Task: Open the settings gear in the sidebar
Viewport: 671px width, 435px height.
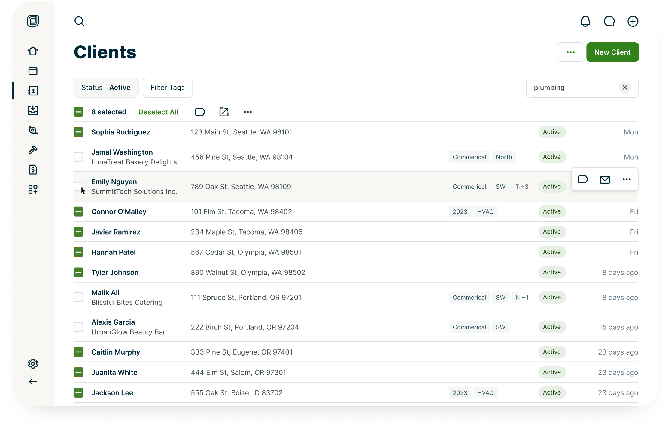Action: click(33, 364)
